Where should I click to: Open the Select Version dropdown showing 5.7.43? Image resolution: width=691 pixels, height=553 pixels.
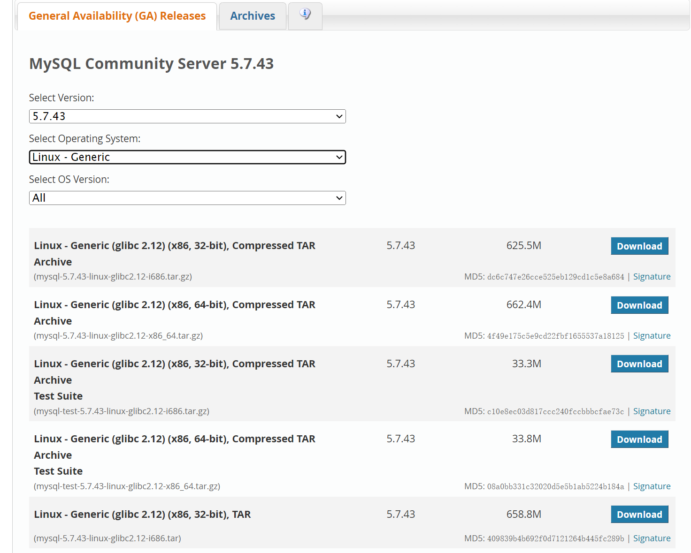tap(187, 116)
